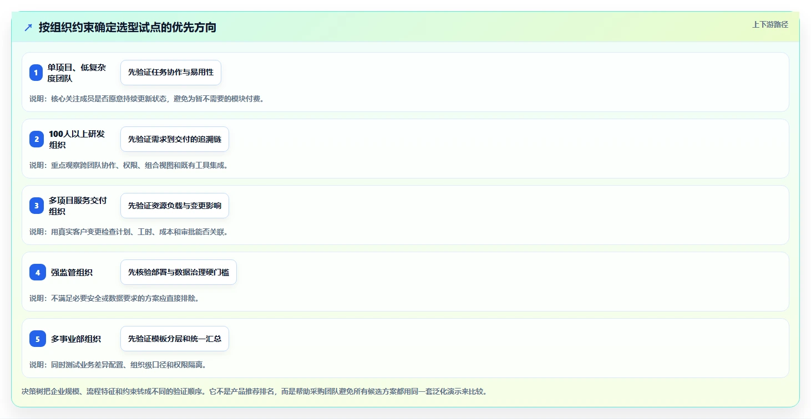Select 先验证资源负载与变更影响 chip
The image size is (811, 419).
pos(175,206)
